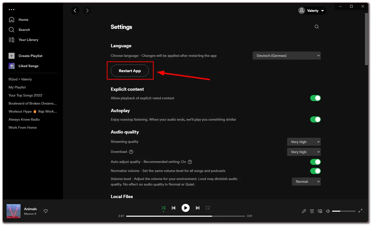Go to Your Library in sidebar
The image size is (373, 227).
tap(28, 40)
